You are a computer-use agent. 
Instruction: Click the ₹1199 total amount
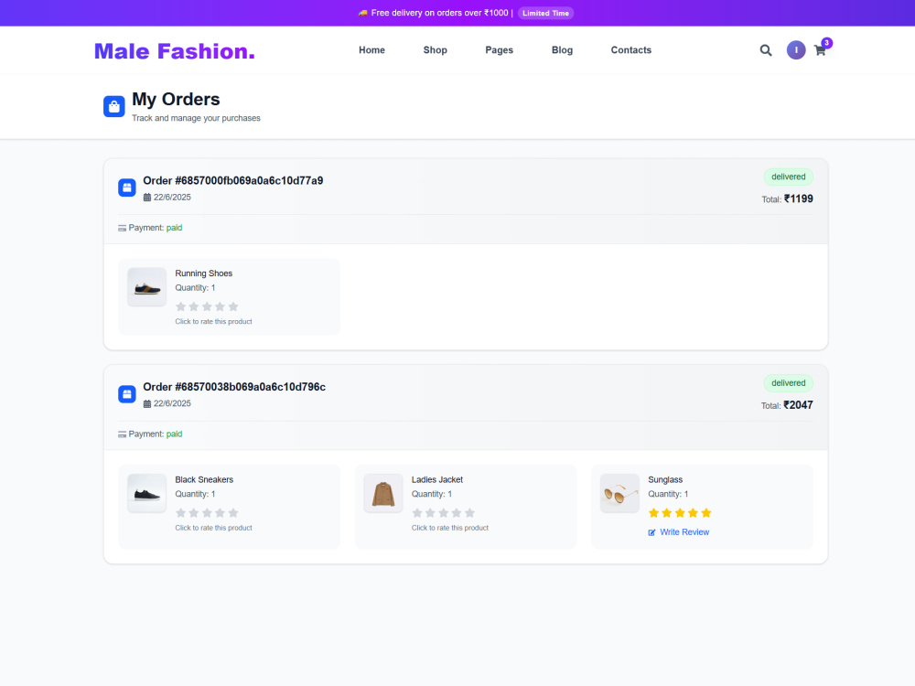[x=798, y=198]
